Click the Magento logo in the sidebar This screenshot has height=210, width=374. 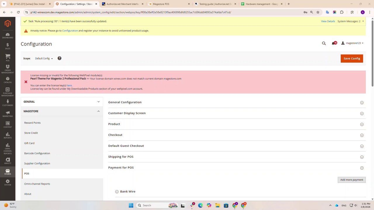coord(8,24)
